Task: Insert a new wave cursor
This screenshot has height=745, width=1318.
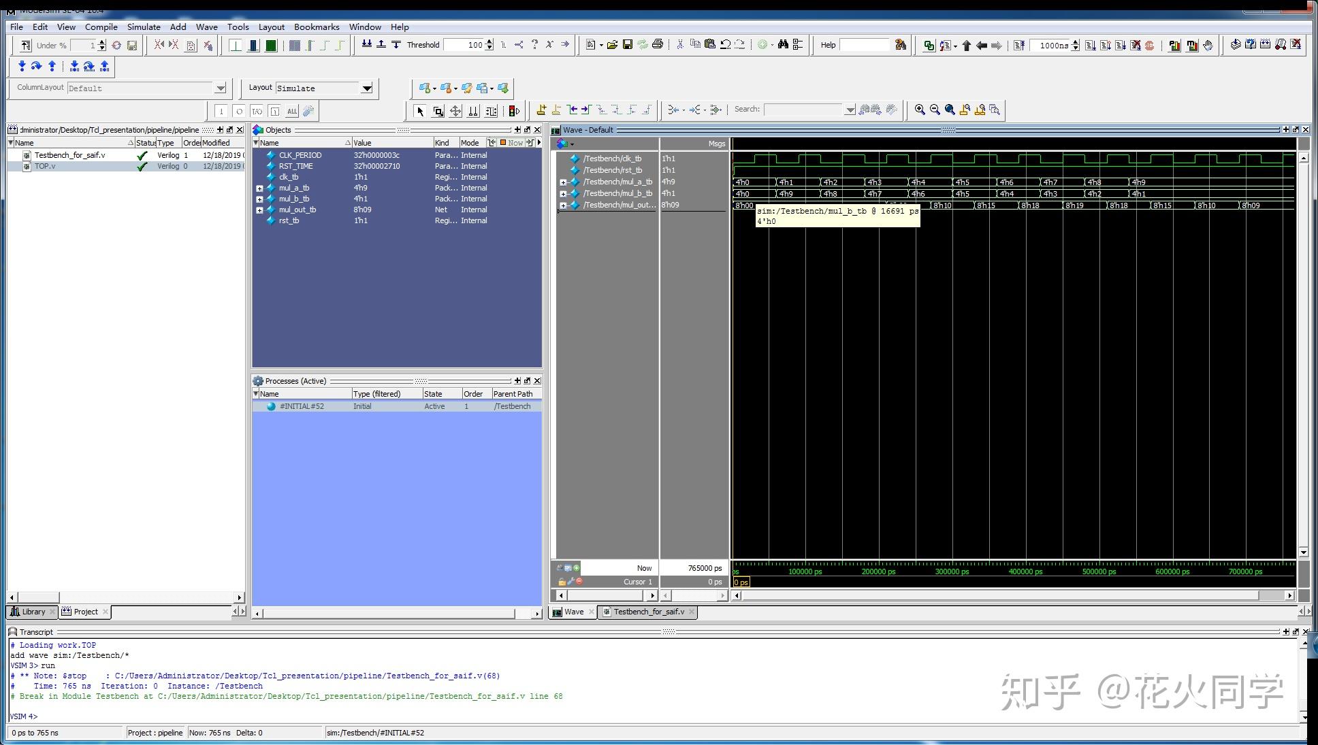Action: [541, 110]
